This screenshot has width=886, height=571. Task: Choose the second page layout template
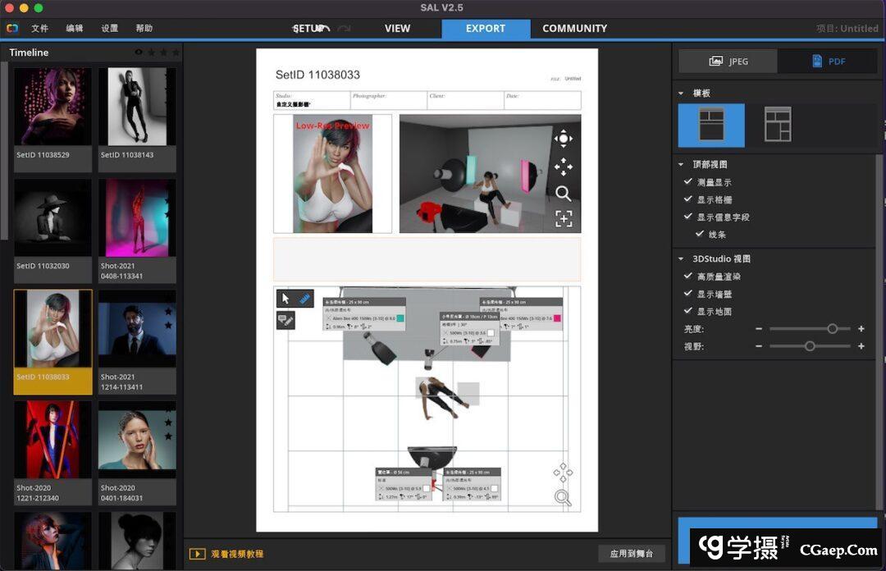coord(777,125)
